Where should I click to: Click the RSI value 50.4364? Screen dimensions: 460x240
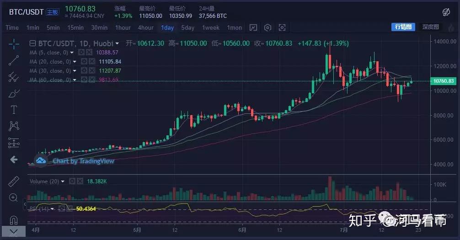pos(86,209)
